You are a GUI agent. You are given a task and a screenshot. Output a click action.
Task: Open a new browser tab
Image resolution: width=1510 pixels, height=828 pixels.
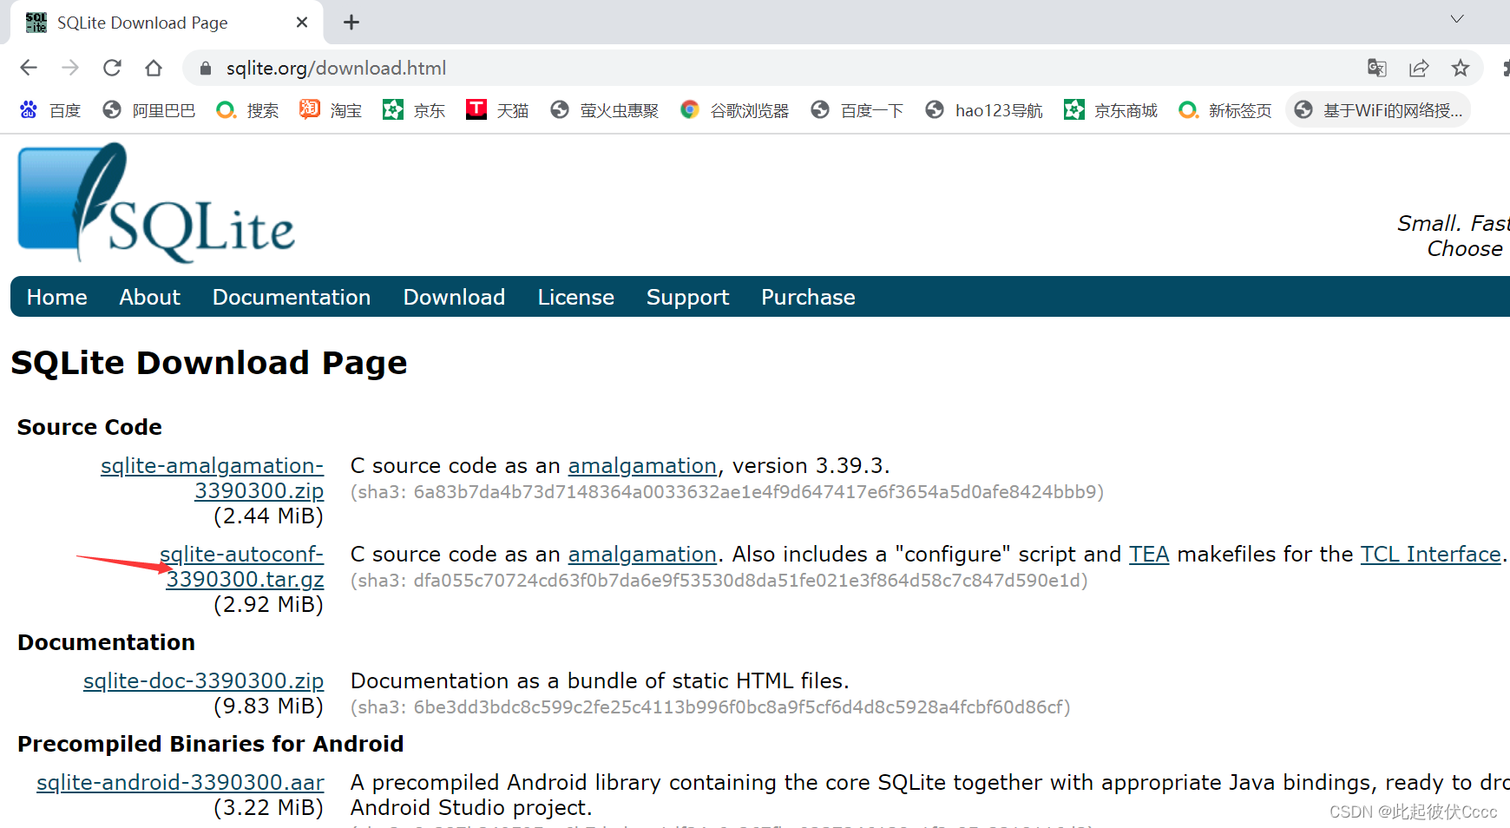[351, 23]
